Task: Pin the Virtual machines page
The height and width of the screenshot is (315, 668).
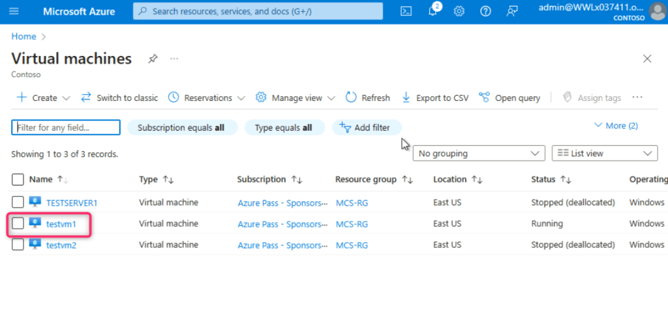Action: [x=153, y=59]
